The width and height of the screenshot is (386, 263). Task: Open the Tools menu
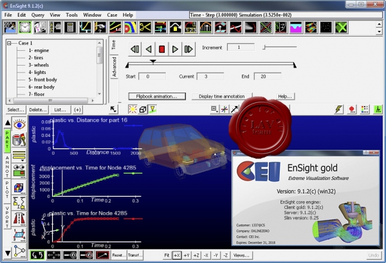coord(71,15)
